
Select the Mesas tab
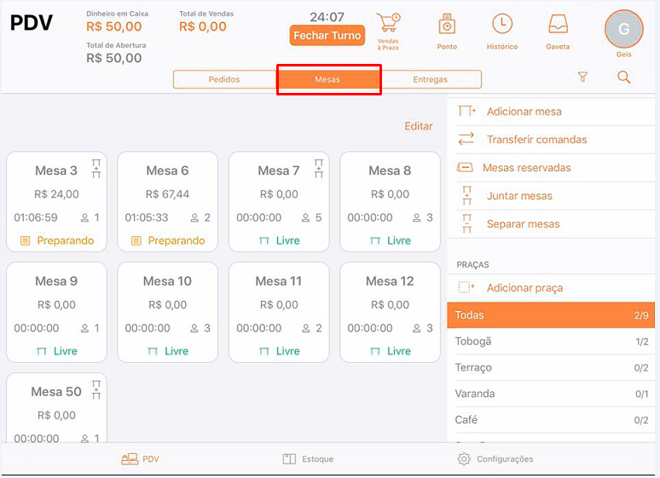tap(327, 79)
